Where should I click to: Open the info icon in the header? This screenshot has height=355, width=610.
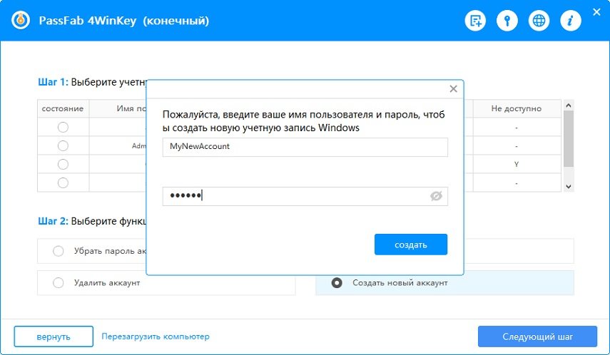[x=570, y=21]
